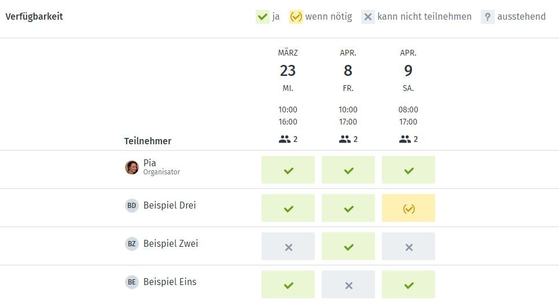The width and height of the screenshot is (559, 303).
Task: Toggle Pia's yes cell for Apr. 9
Action: coord(409,170)
